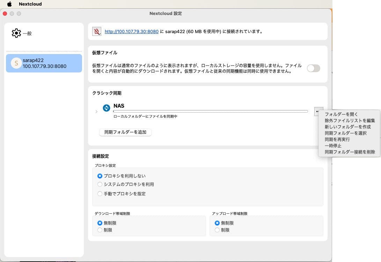Open the 一般 general settings gear icon

[x=16, y=33]
